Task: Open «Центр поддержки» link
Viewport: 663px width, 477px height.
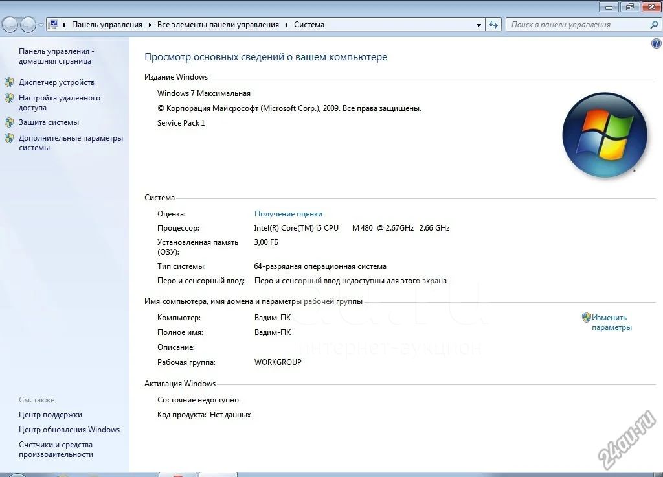Action: (51, 415)
